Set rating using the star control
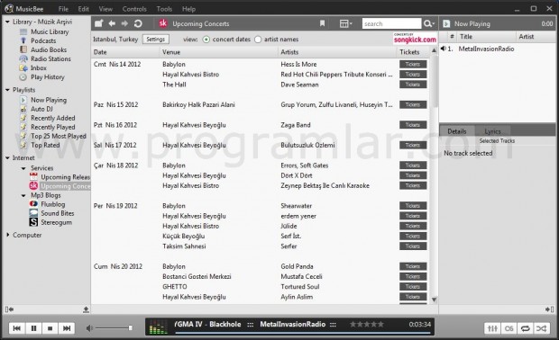The image size is (559, 340). tap(367, 325)
